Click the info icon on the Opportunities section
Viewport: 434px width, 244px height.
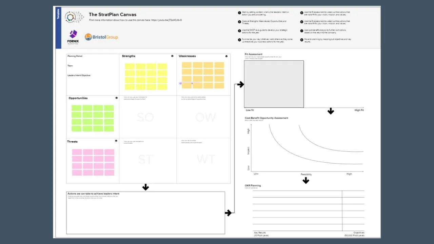coord(116,98)
